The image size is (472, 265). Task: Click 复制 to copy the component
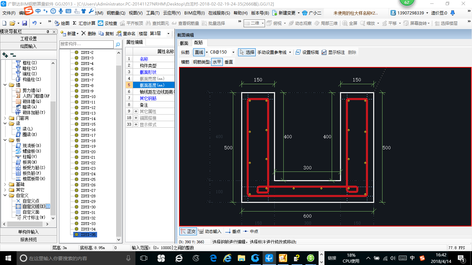(106, 33)
